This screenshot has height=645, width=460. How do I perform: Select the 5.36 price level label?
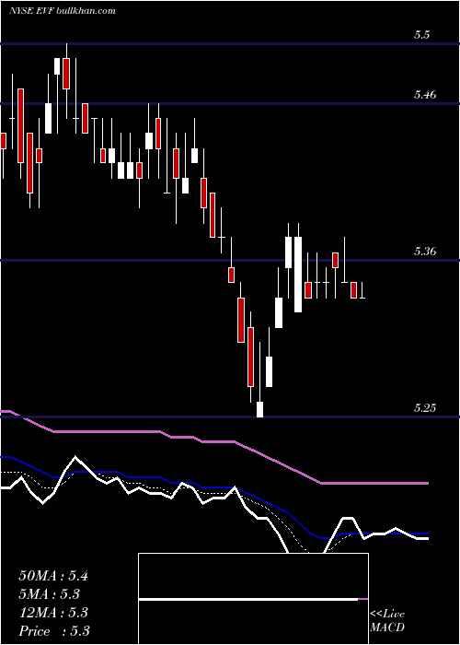(x=424, y=252)
